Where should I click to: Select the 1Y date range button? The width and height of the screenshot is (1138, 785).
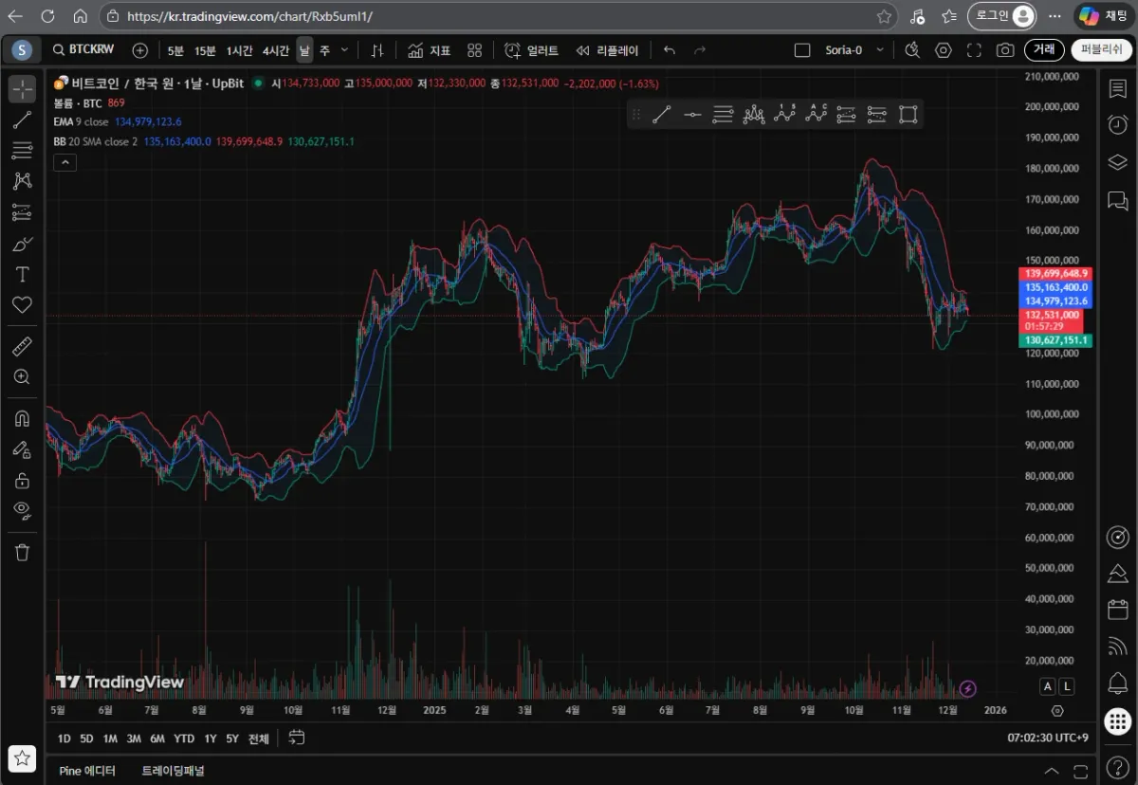211,739
